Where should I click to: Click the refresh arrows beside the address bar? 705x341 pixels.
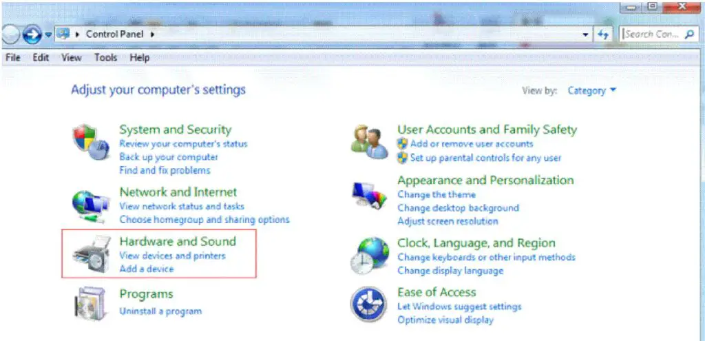click(x=603, y=34)
